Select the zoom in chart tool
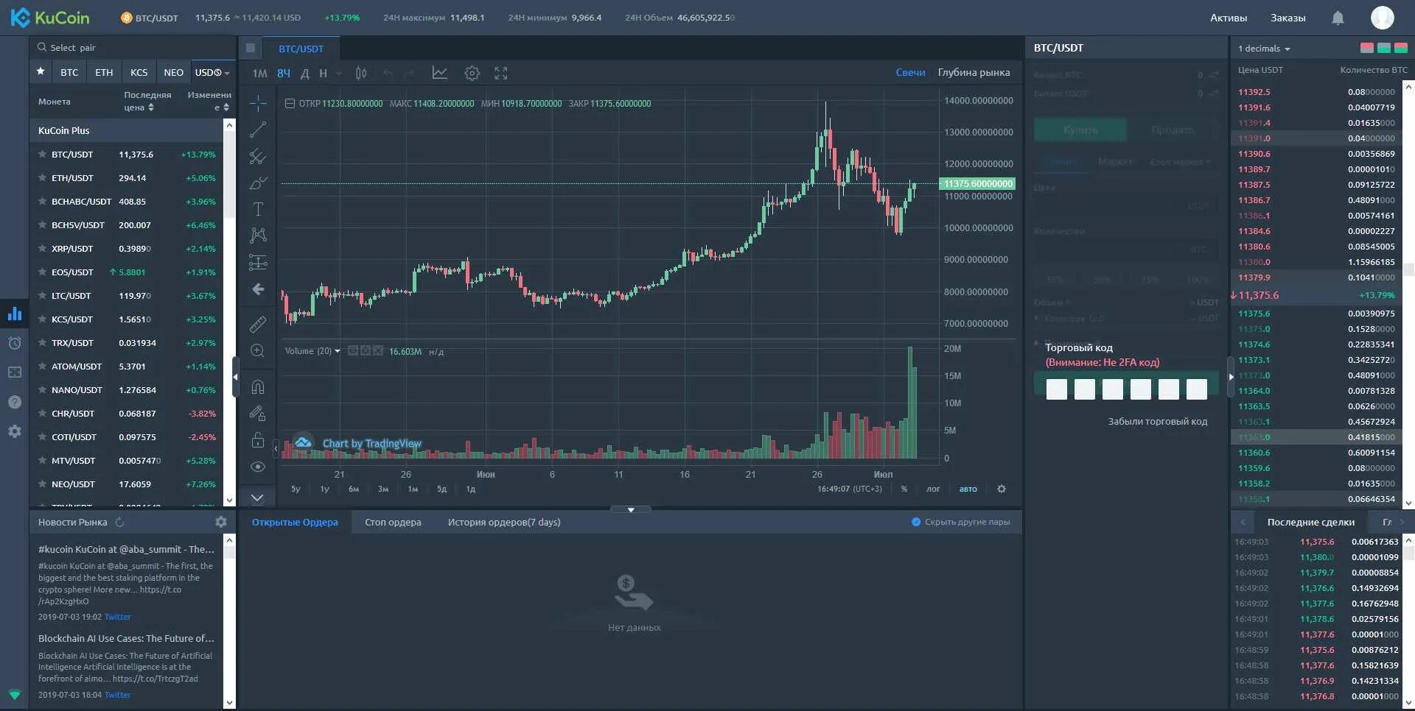 click(258, 351)
